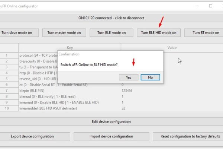
Task: Turn BLE mode on
Action: click(x=111, y=33)
